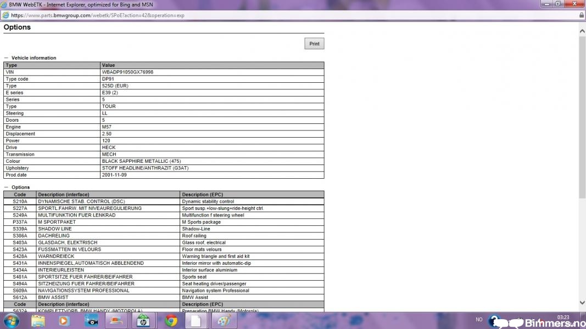The image size is (586, 329).
Task: Launch Windows Media Player from the taskbar
Action: tap(64, 321)
